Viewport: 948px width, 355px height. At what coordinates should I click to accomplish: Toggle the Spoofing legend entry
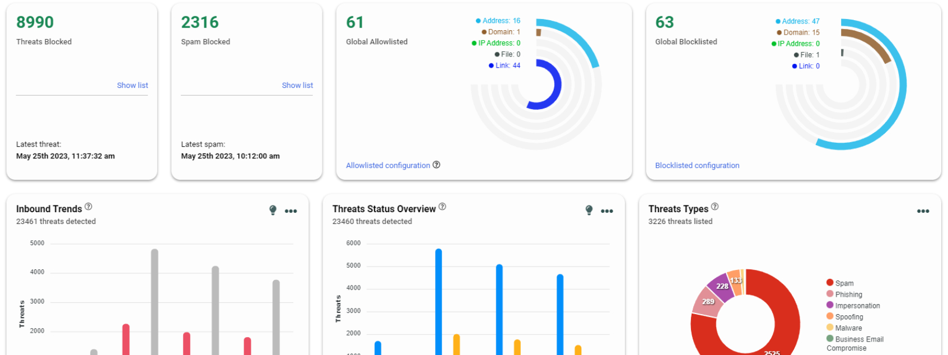[x=844, y=317]
